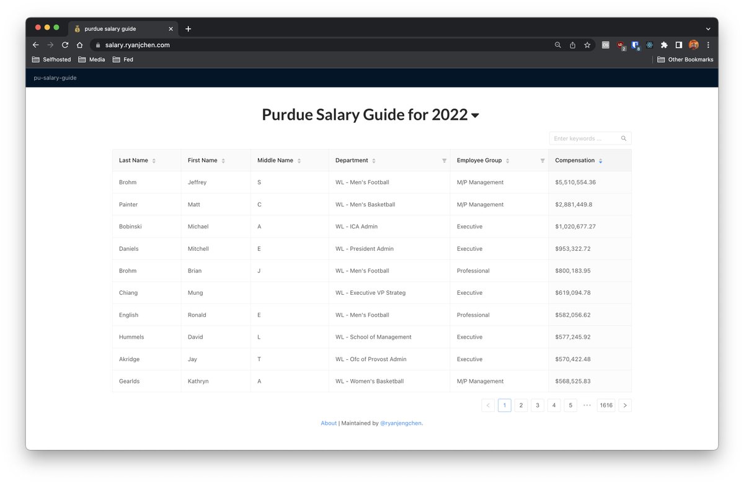This screenshot has height=484, width=744.
Task: Open the tab search chevron in title bar
Action: click(x=708, y=29)
